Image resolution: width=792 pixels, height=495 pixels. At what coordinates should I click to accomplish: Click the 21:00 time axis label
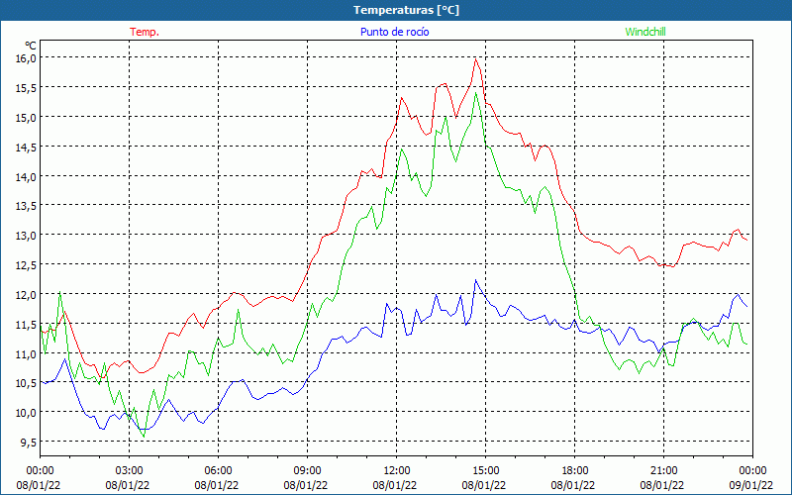(x=663, y=471)
